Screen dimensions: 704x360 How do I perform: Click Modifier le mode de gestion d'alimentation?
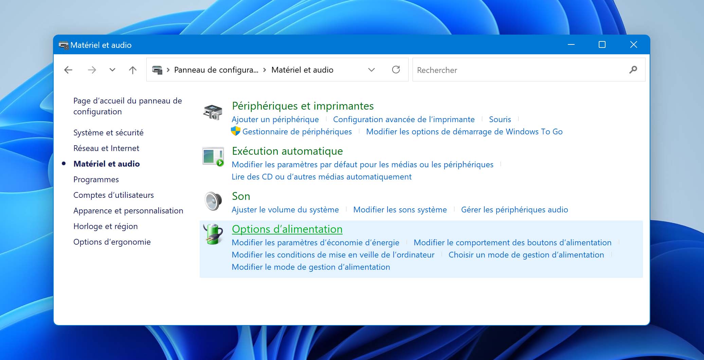coord(311,267)
